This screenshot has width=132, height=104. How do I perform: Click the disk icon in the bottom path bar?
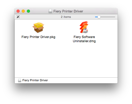[20, 80]
